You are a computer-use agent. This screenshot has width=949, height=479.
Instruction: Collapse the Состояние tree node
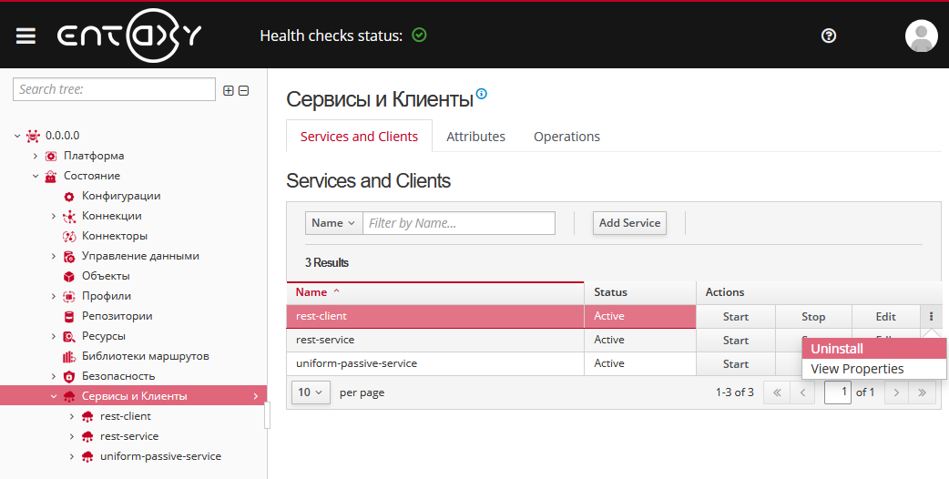36,176
